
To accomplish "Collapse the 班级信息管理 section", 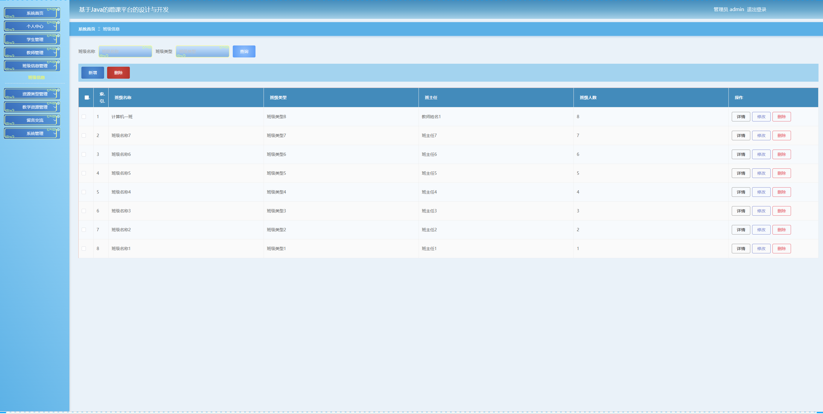I will pyautogui.click(x=55, y=66).
